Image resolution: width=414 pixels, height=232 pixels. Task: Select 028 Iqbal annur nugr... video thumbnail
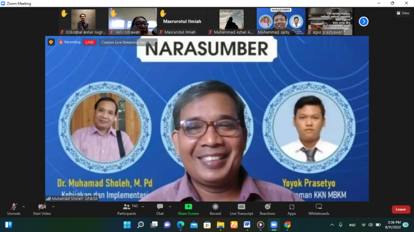83,21
